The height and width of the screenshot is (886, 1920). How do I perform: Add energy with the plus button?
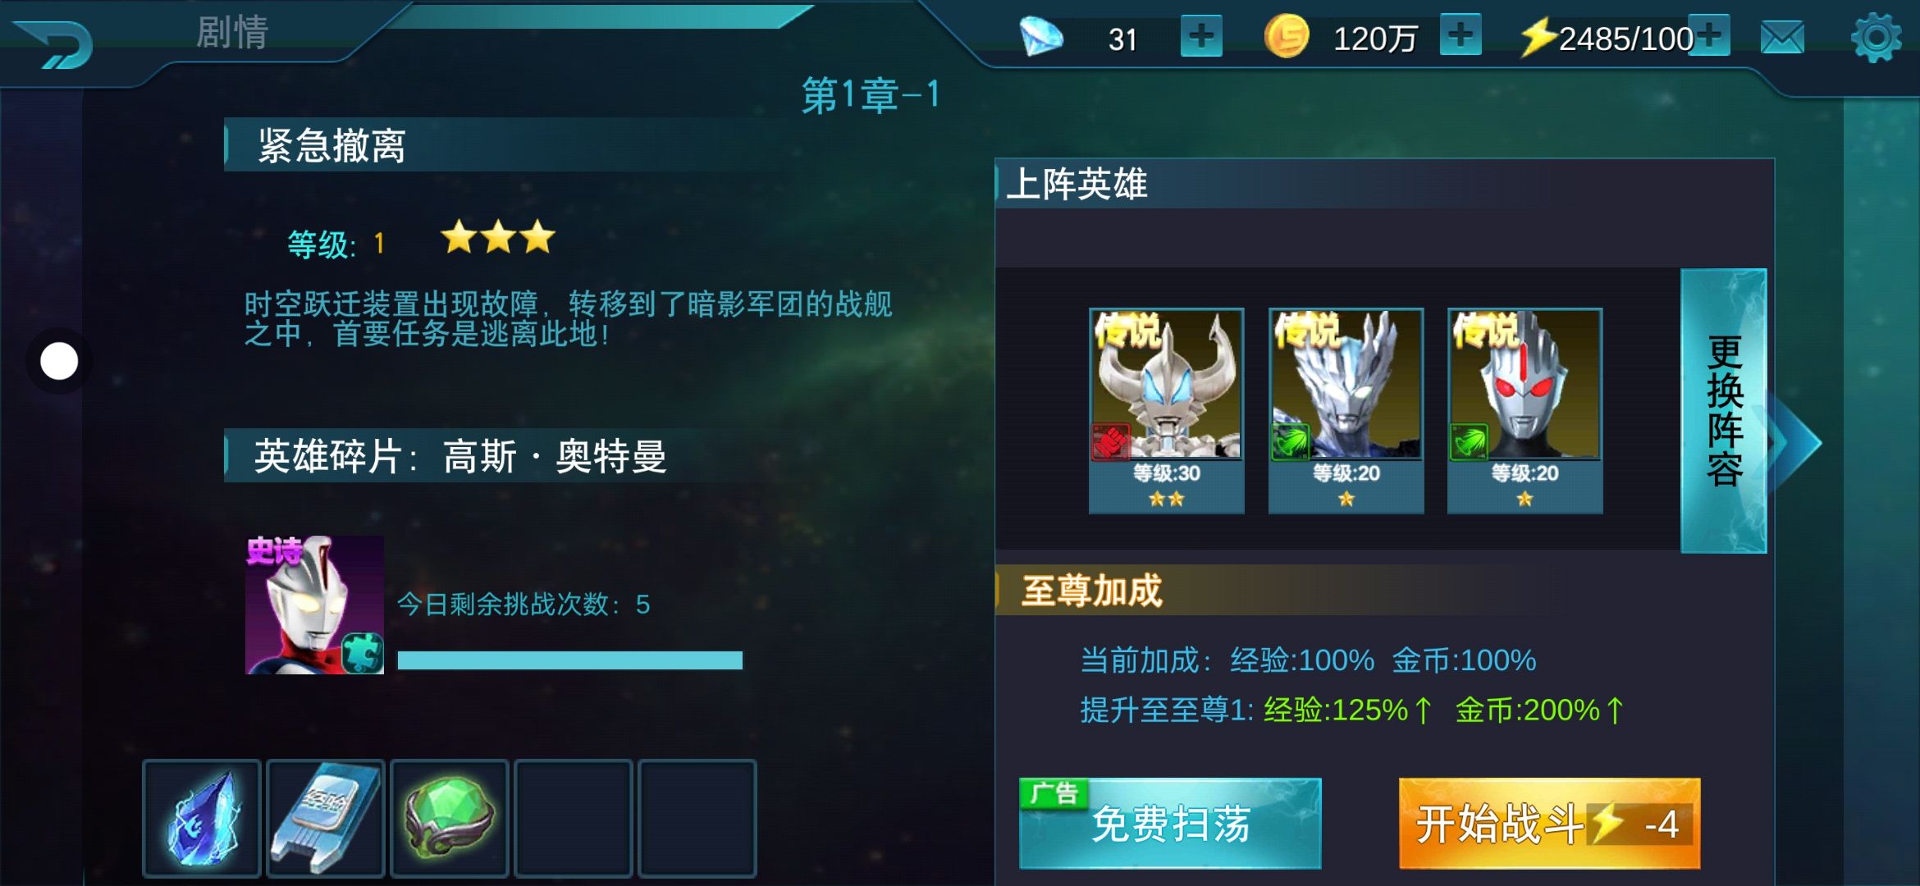1710,35
